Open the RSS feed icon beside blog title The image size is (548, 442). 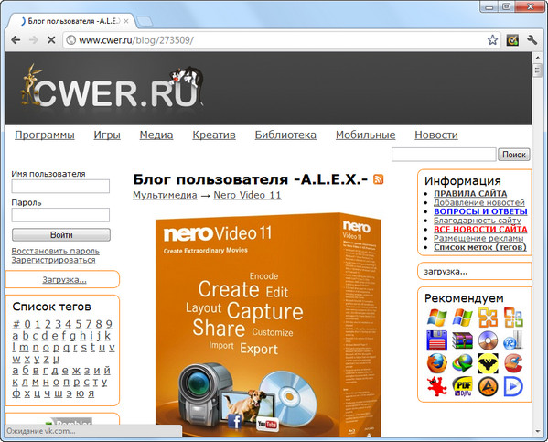coord(379,179)
